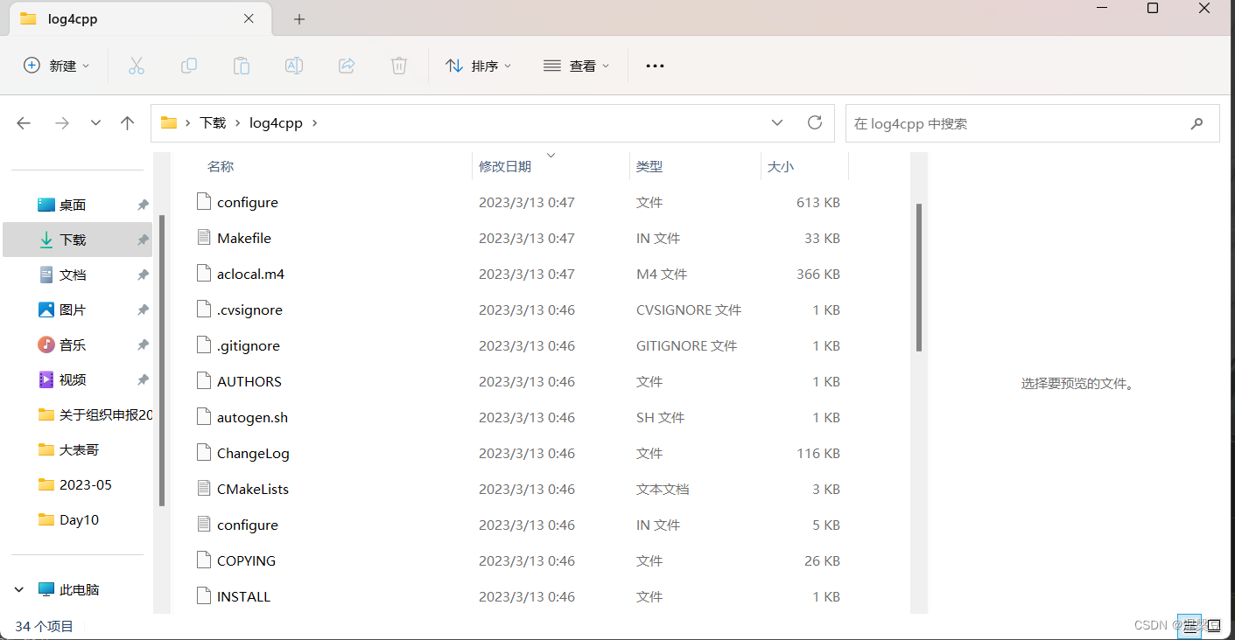The height and width of the screenshot is (640, 1235).
Task: Expand the chevron after log4cpp in path
Action: pos(315,123)
